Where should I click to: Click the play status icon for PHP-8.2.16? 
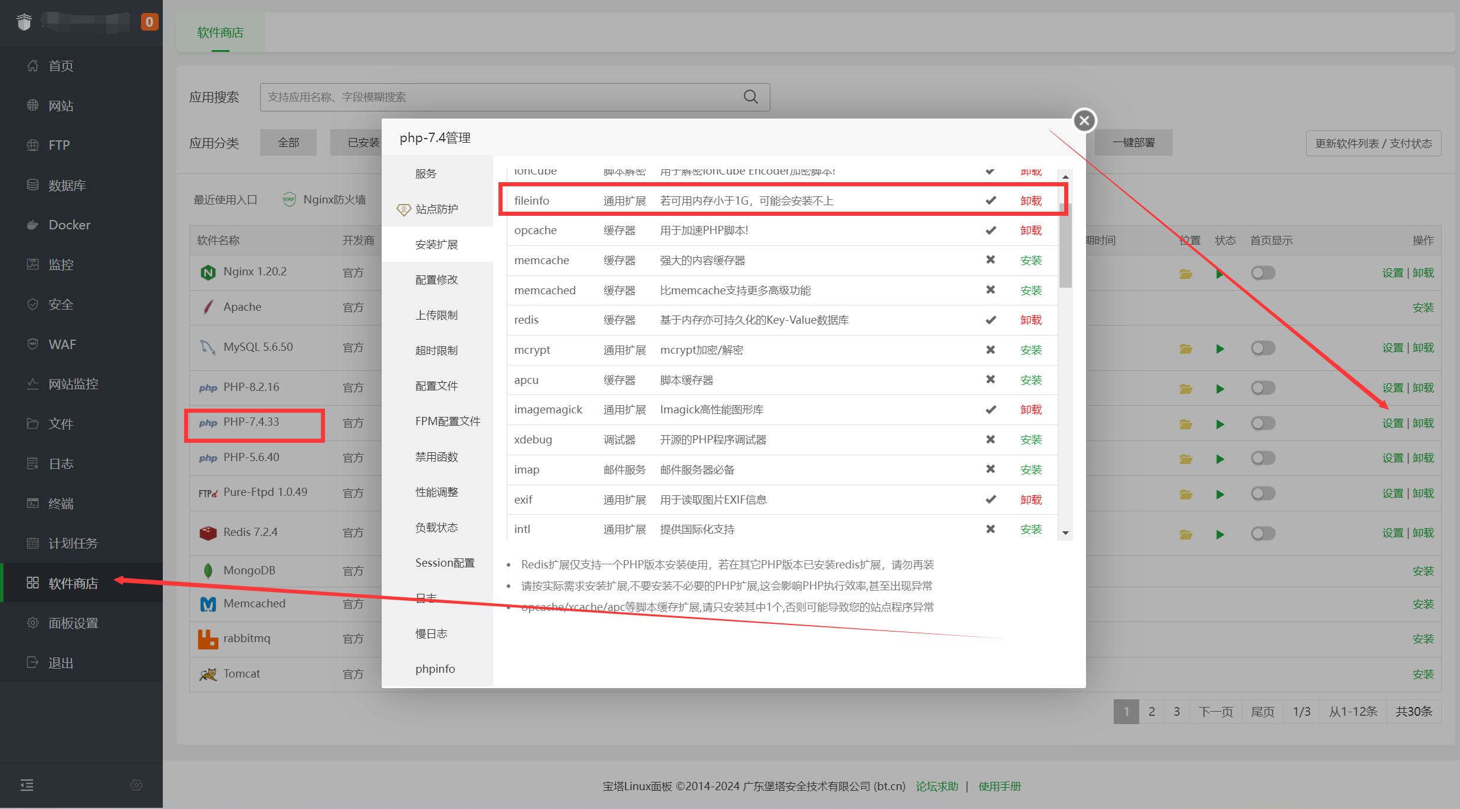coord(1220,389)
